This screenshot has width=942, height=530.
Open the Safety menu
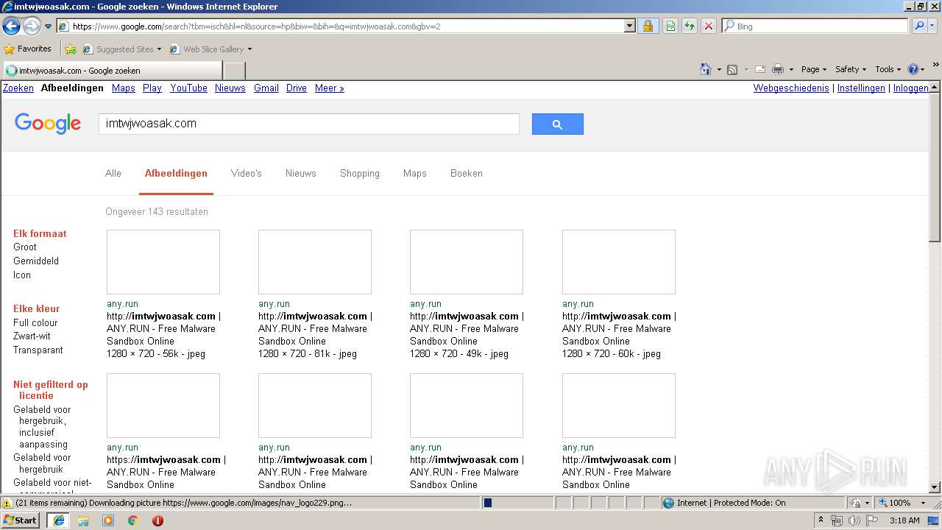pos(851,69)
